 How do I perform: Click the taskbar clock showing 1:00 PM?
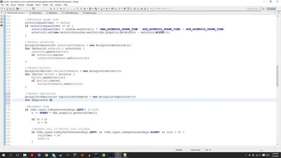click(275, 155)
